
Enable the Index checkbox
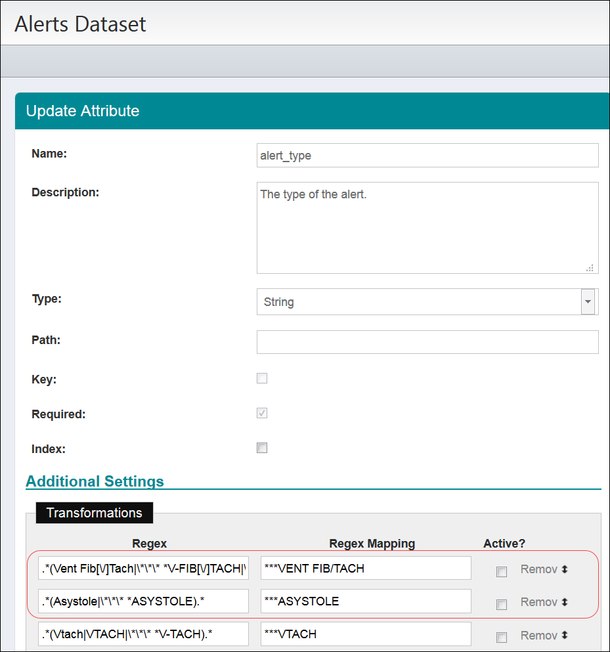tap(262, 448)
